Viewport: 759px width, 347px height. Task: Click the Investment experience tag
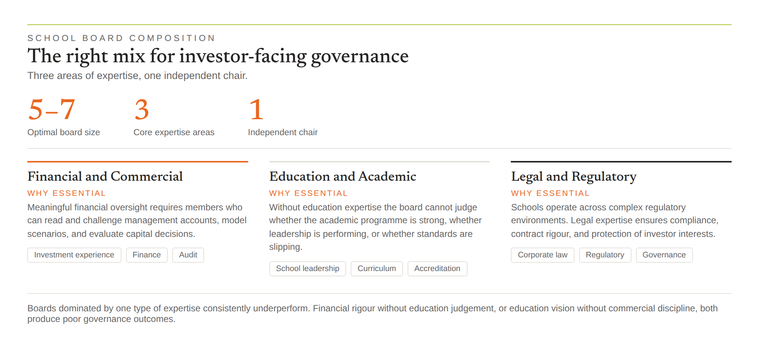click(74, 255)
